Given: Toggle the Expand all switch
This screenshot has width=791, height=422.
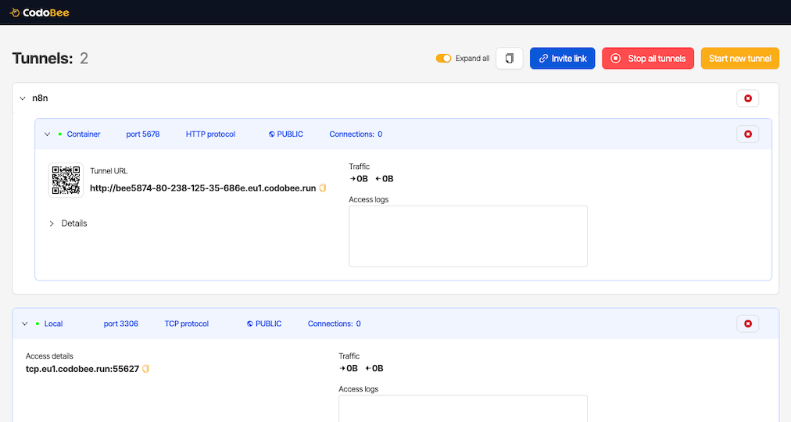Looking at the screenshot, I should point(443,59).
